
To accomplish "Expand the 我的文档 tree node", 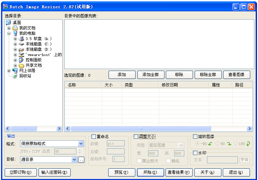I will [9, 28].
